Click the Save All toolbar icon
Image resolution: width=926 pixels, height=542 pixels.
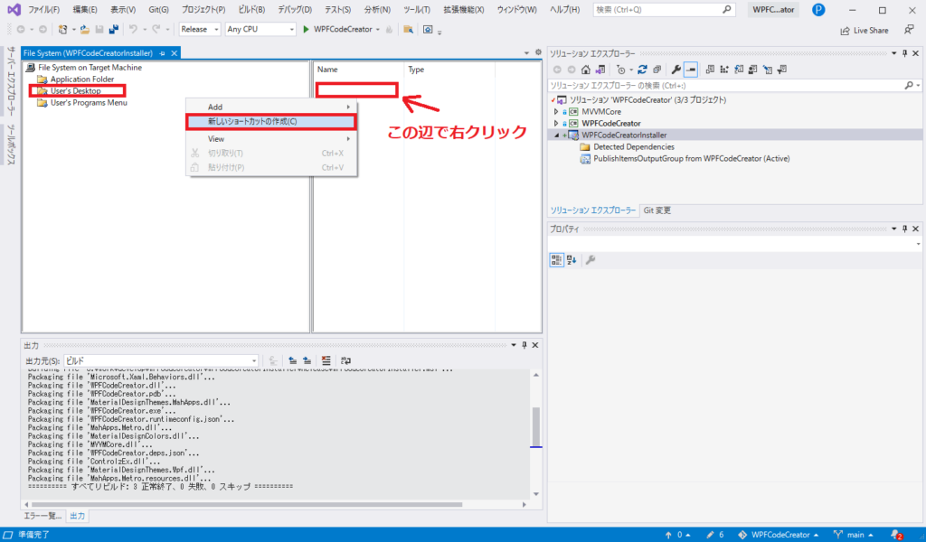113,30
